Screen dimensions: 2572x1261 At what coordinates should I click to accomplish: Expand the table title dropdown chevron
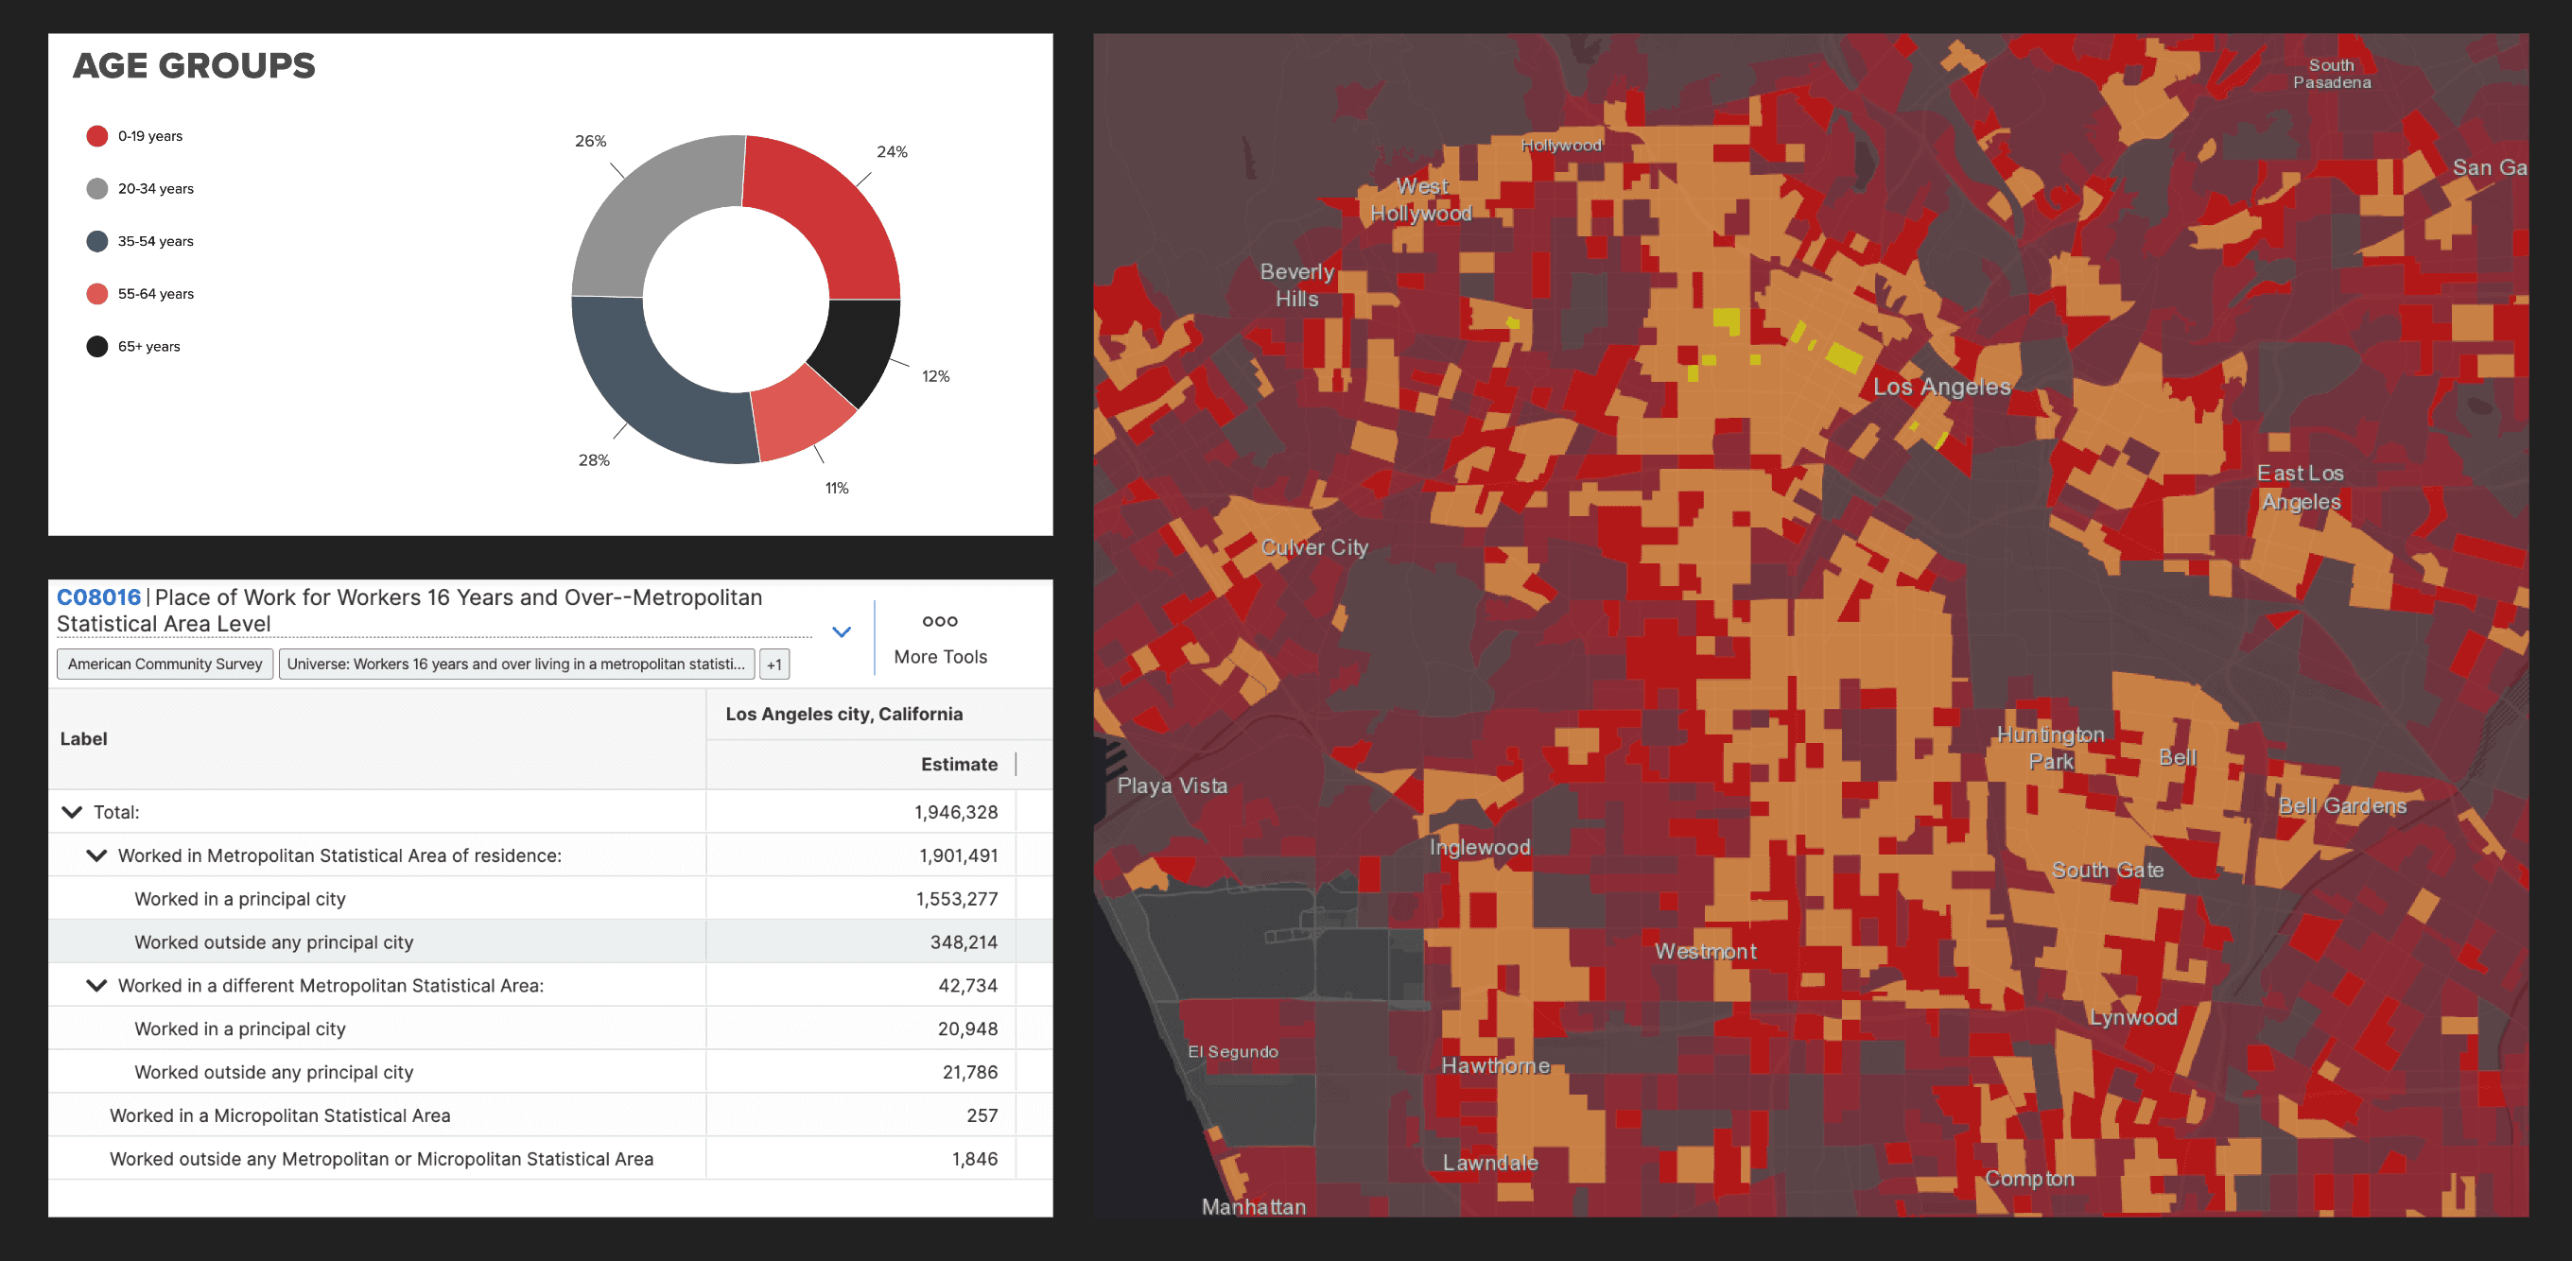(x=842, y=632)
